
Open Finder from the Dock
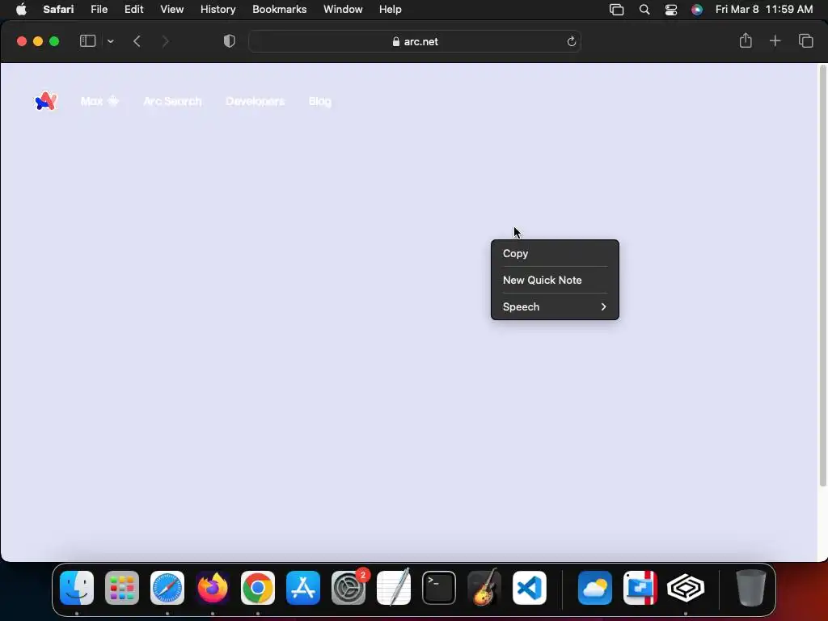point(77,588)
